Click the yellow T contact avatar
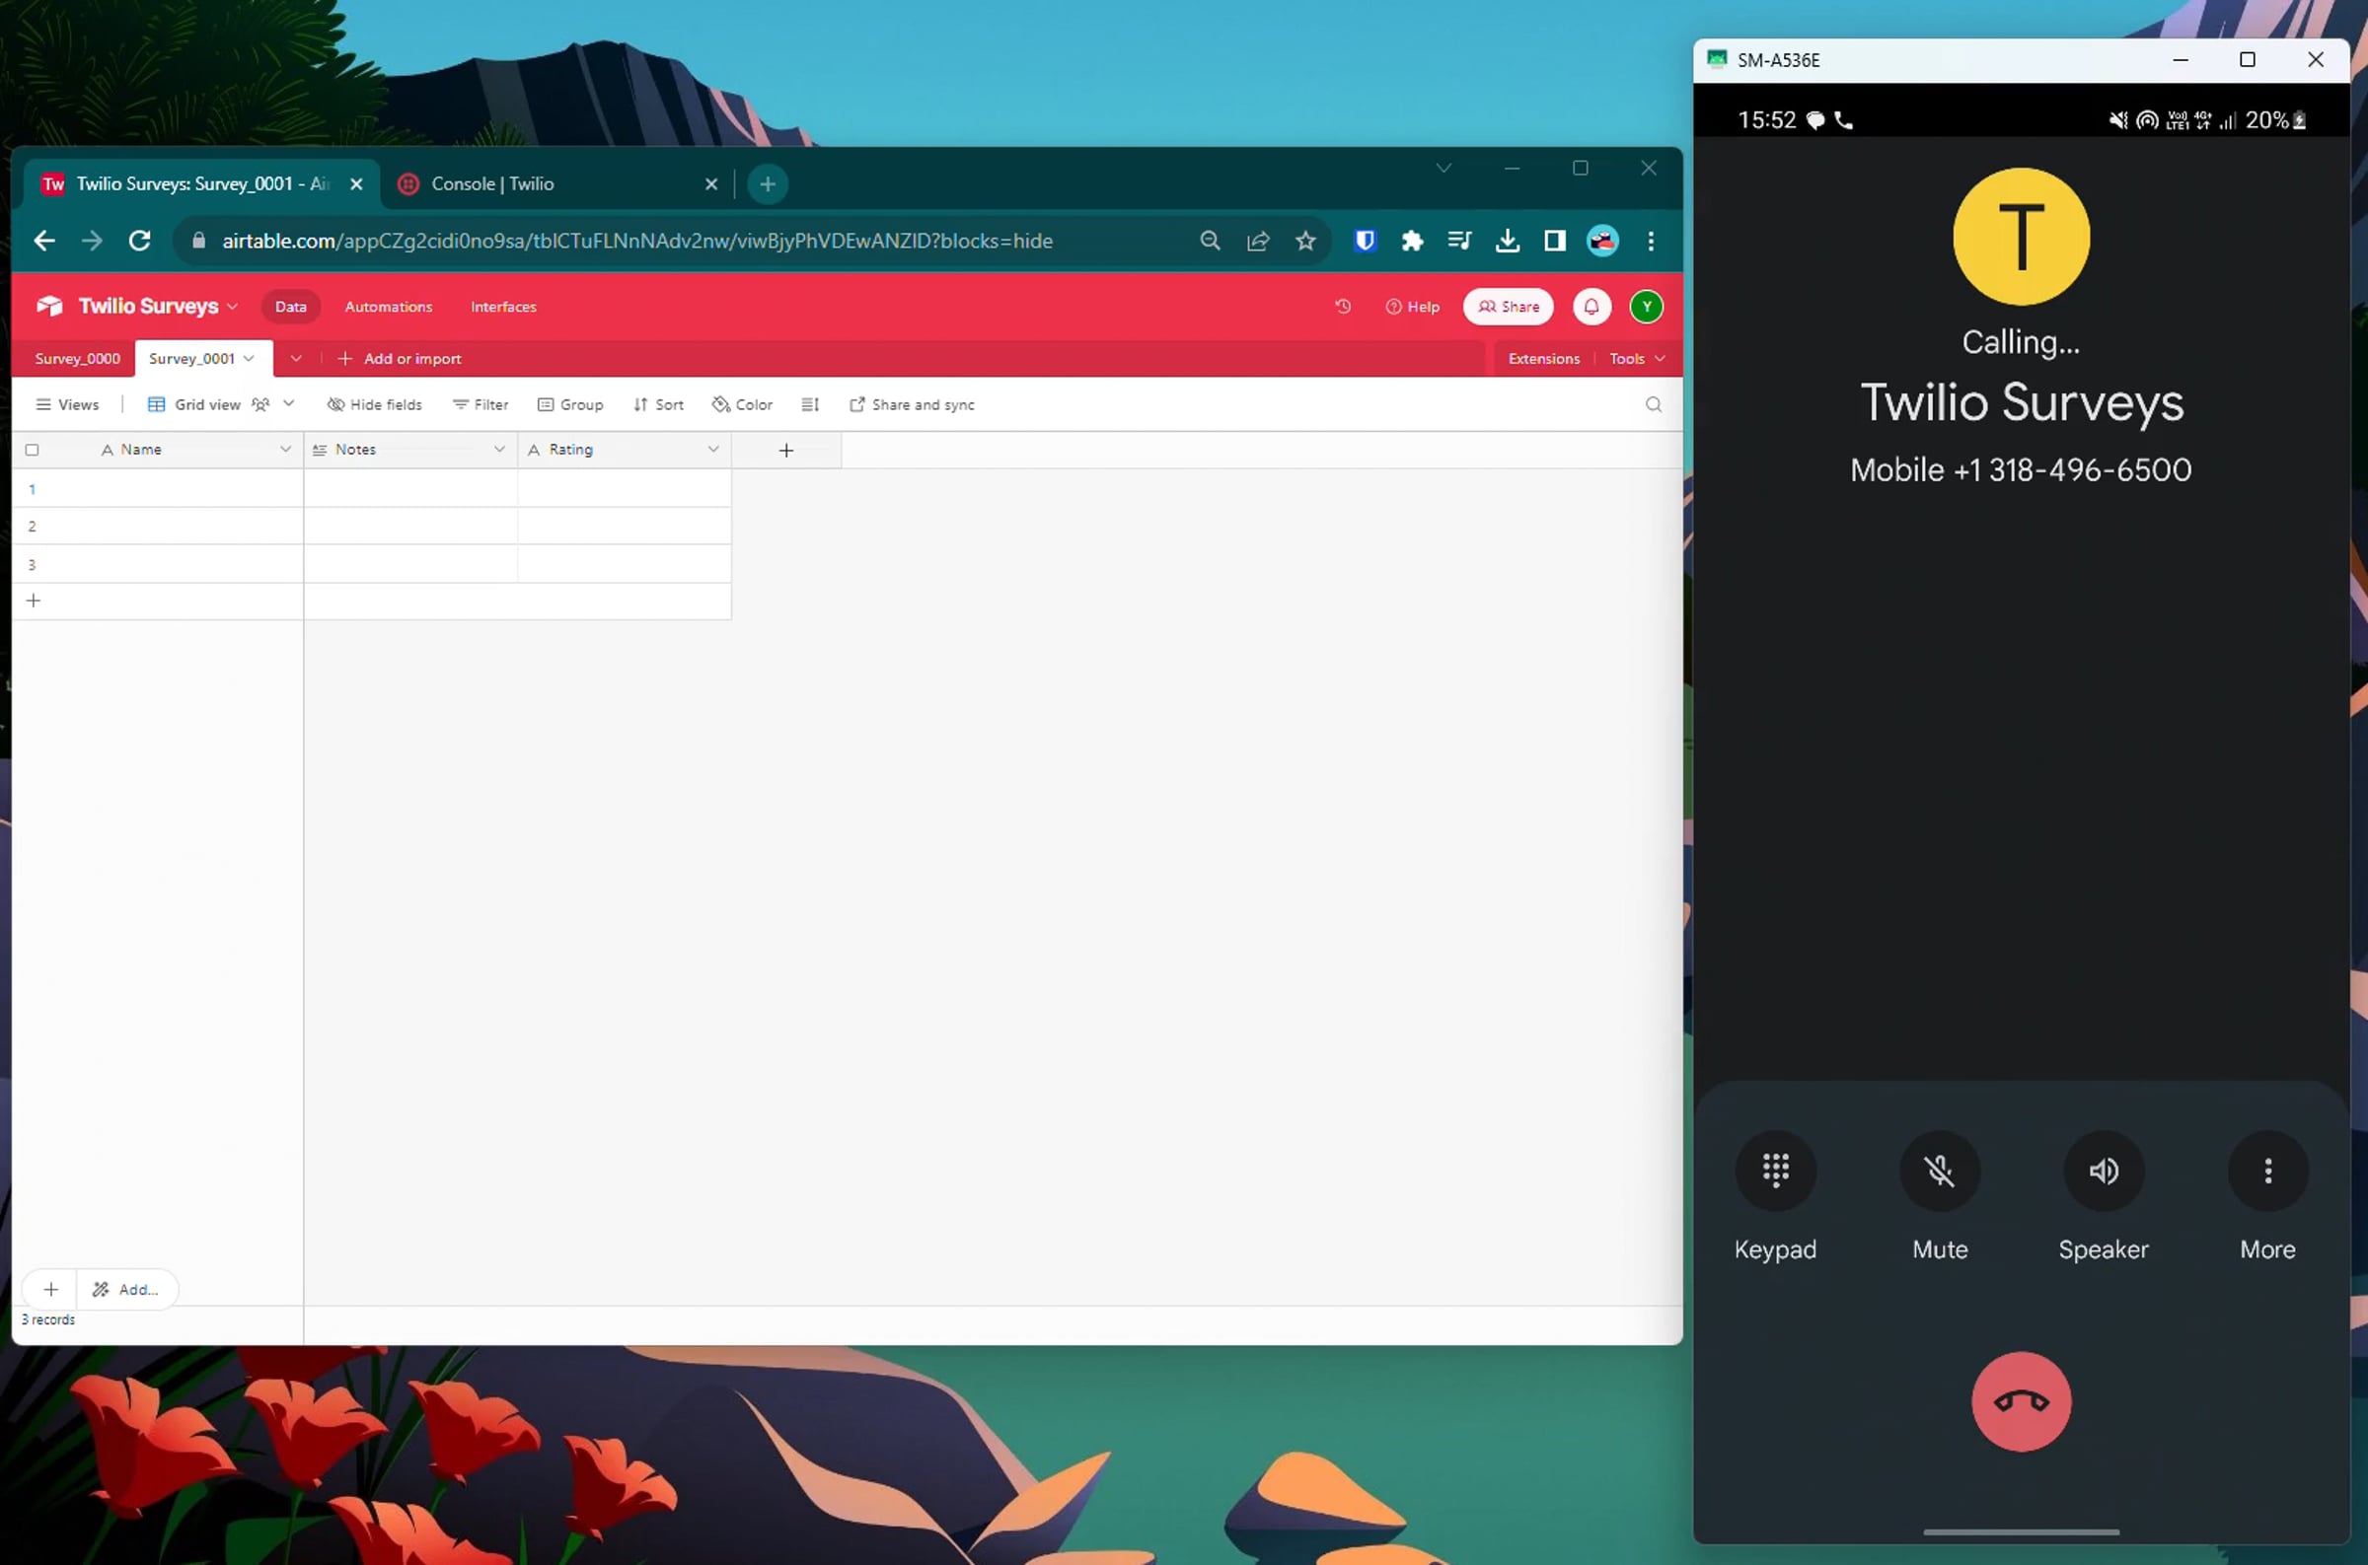2368x1565 pixels. point(2021,237)
